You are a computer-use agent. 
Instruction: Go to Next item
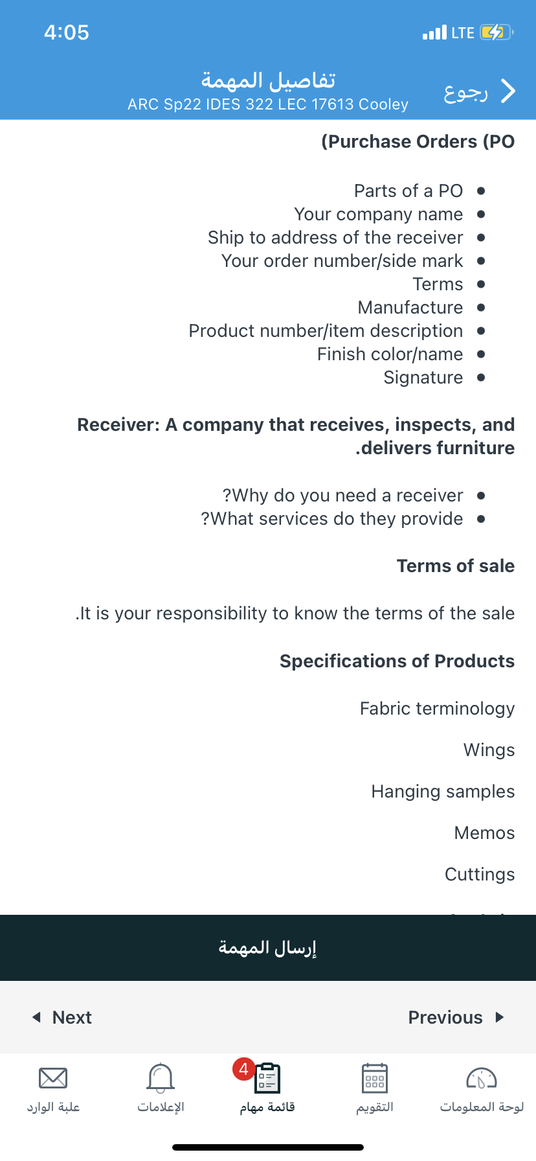point(62,1017)
